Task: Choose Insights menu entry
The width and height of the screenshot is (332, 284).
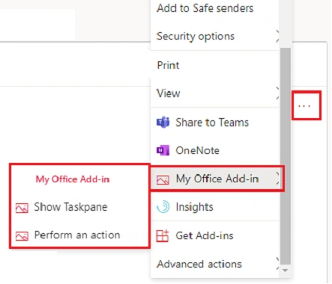Action: 215,207
